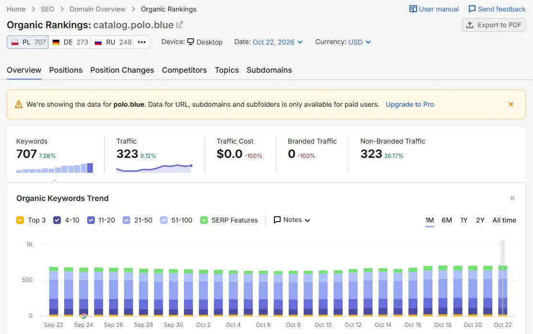Click the Oct 22 bar in chart

502,291
